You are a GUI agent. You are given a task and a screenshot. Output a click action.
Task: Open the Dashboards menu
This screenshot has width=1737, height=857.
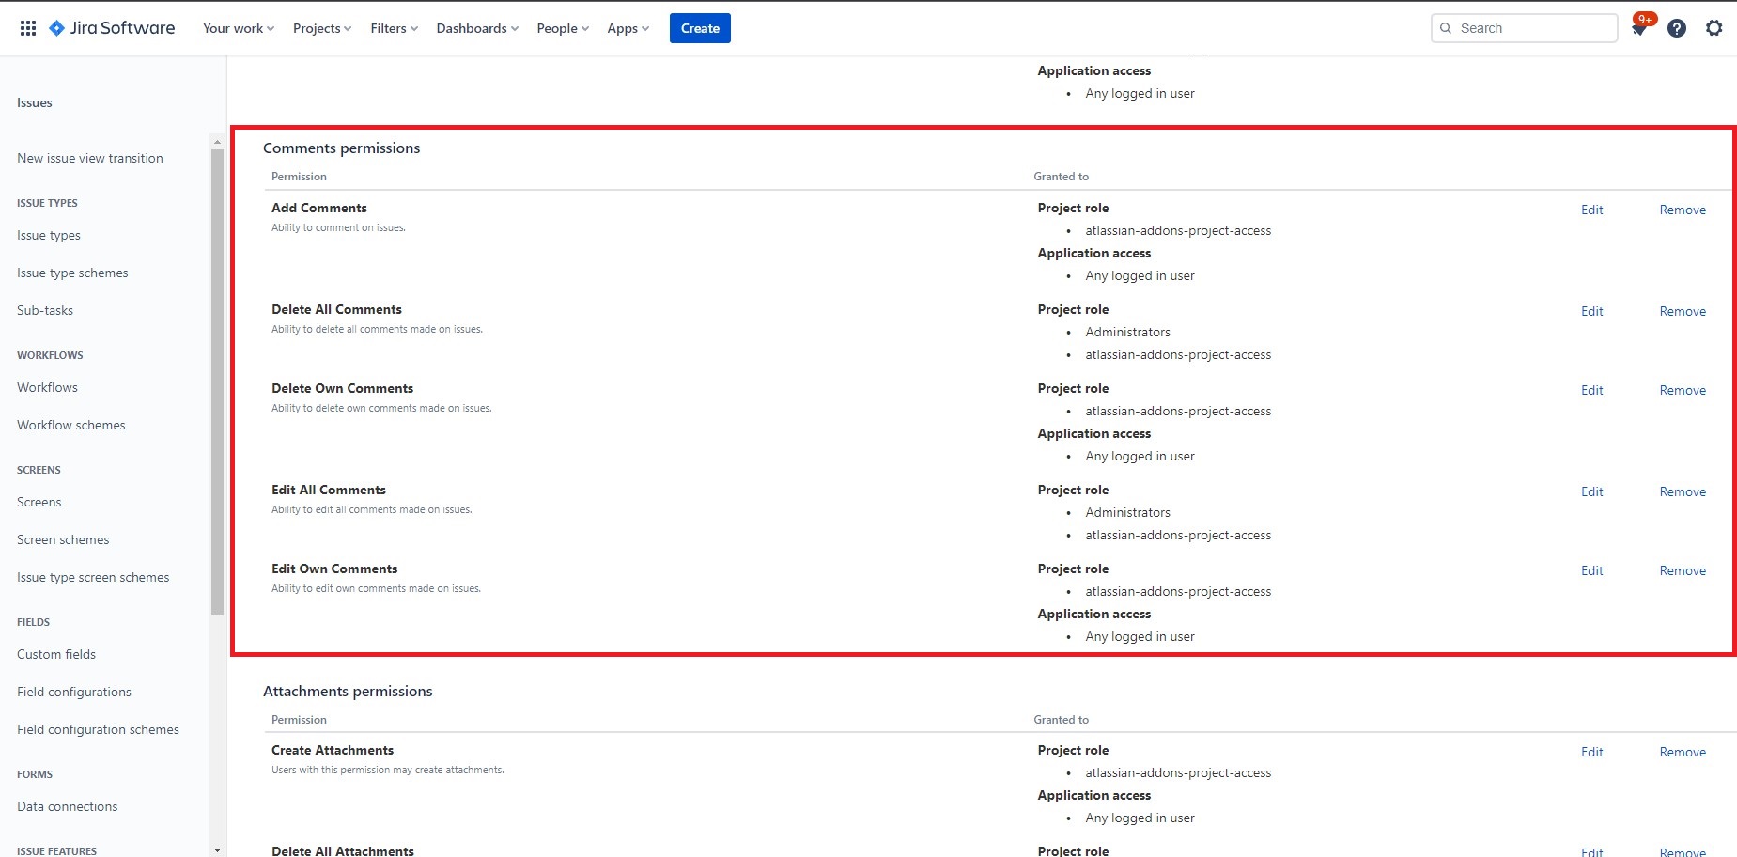coord(477,28)
